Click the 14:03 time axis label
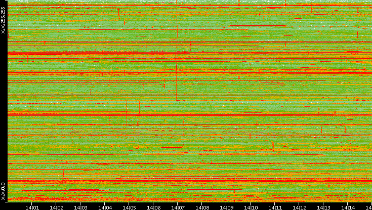 click(80, 207)
